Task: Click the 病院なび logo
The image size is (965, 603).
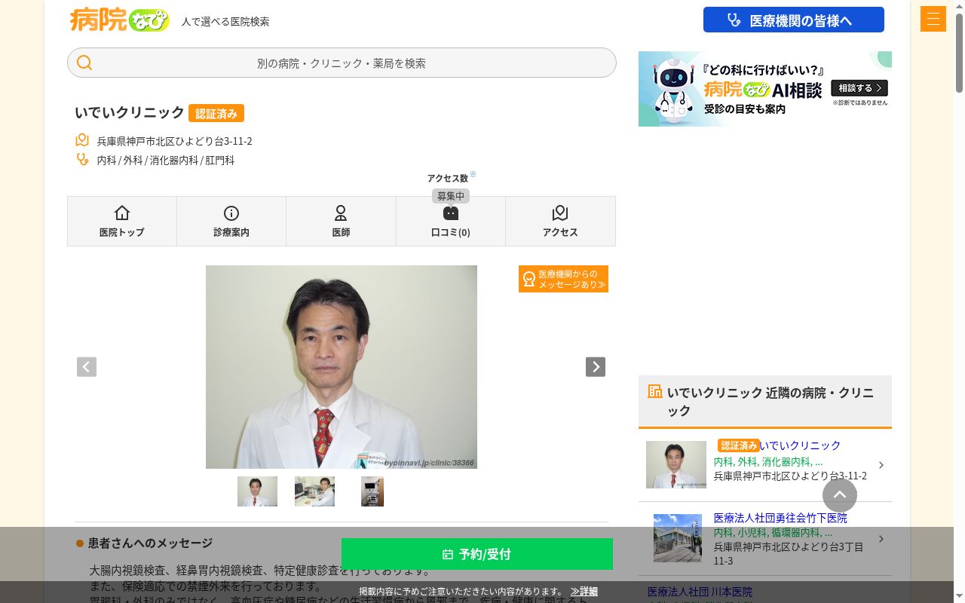Action: 119,20
